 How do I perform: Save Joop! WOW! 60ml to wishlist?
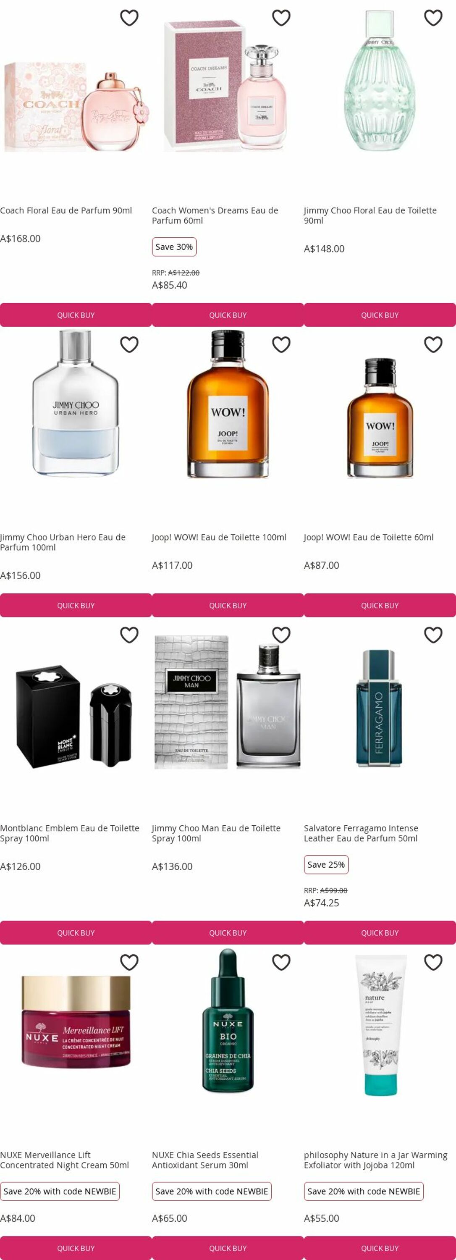click(433, 345)
